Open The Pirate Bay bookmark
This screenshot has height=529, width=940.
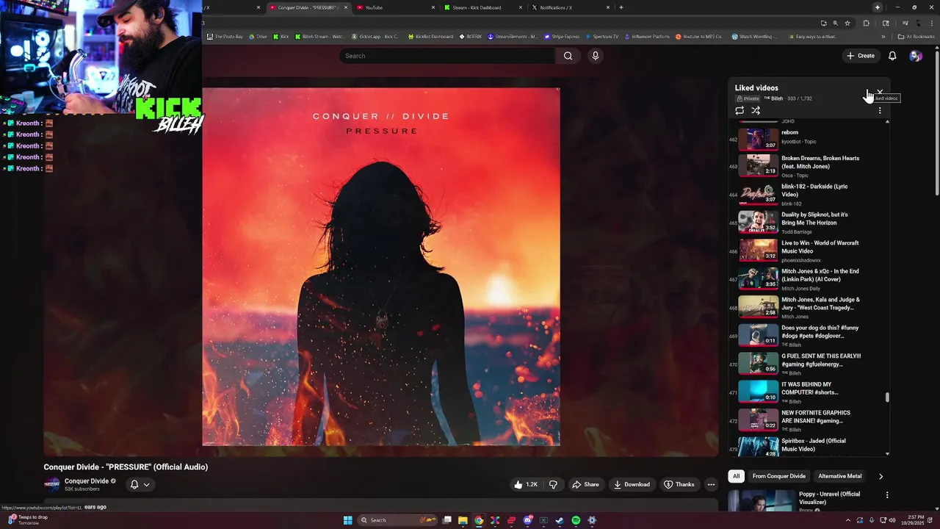pyautogui.click(x=225, y=36)
